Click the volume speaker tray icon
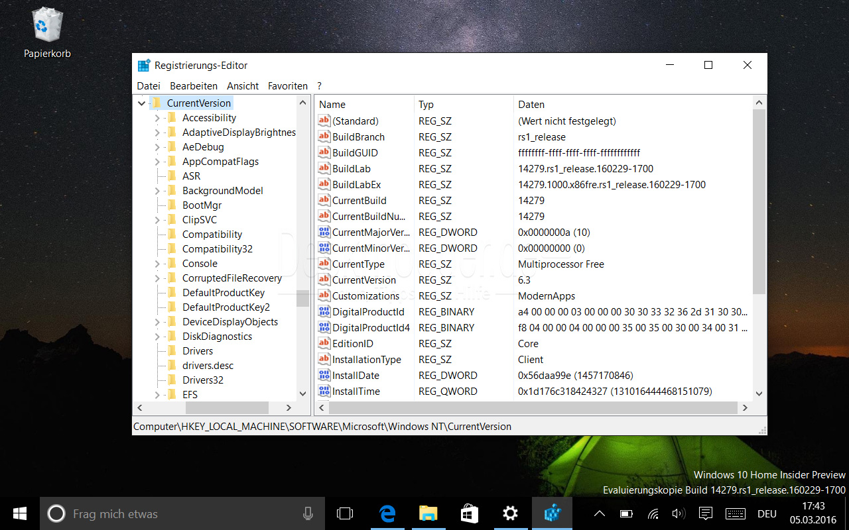The width and height of the screenshot is (849, 530). pos(679,513)
